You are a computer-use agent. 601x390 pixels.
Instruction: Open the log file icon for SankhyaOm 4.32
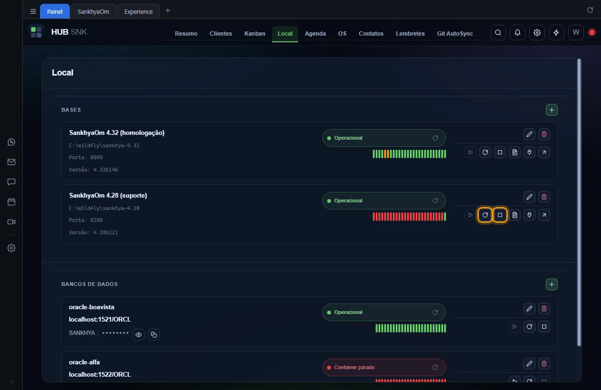(x=514, y=152)
